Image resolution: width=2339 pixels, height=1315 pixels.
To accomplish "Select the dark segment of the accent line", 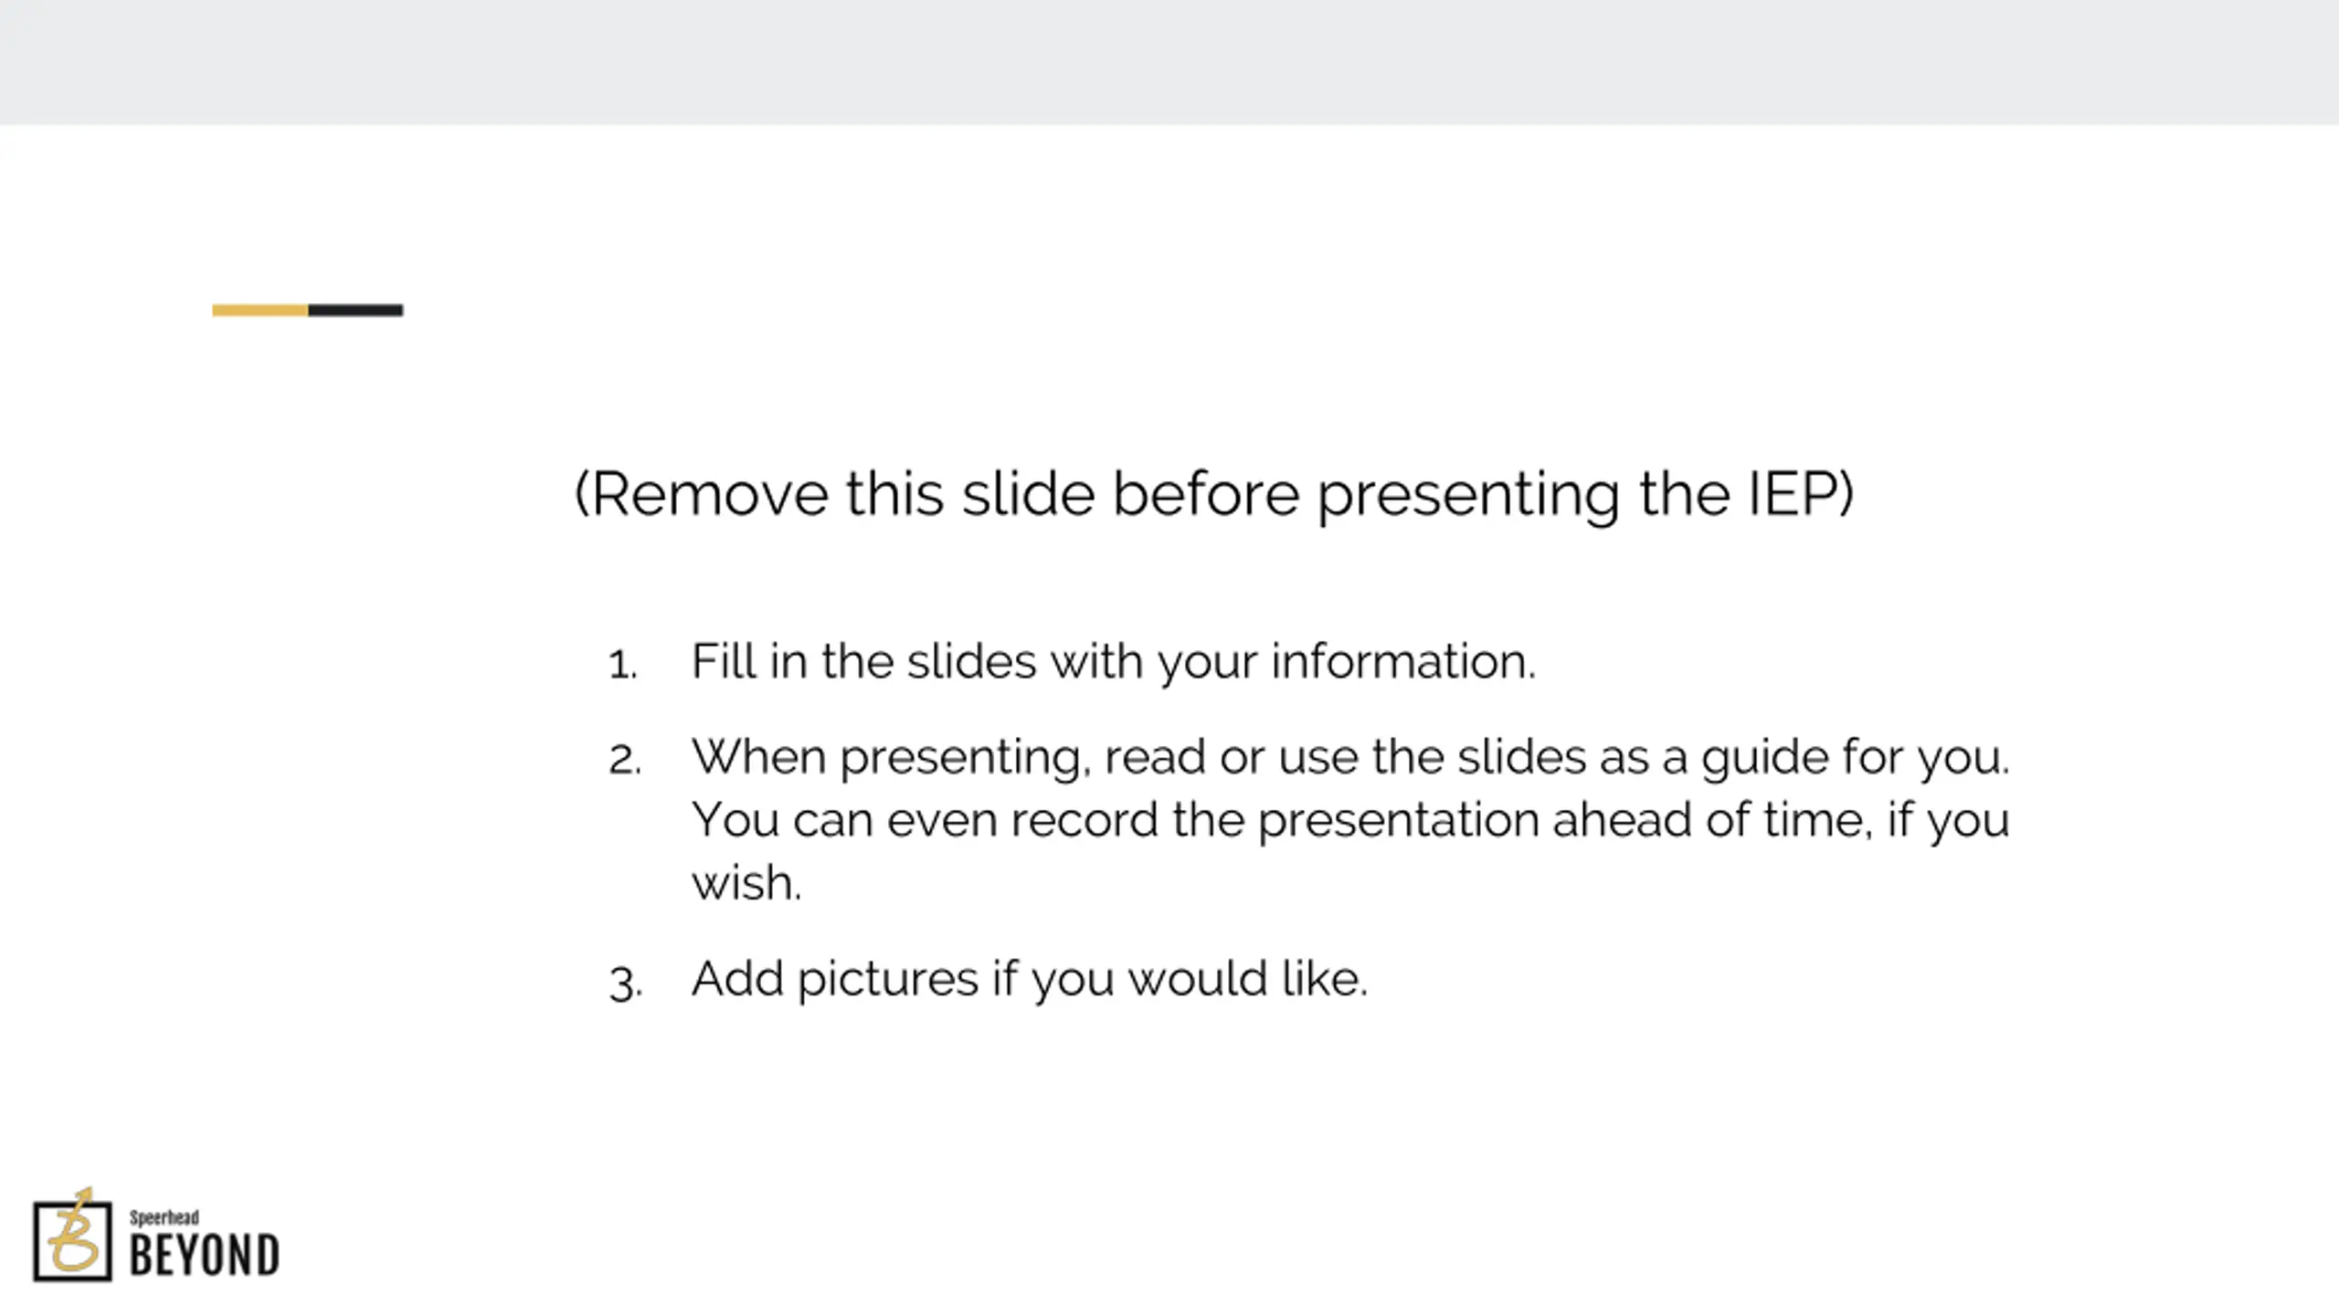I will 355,310.
